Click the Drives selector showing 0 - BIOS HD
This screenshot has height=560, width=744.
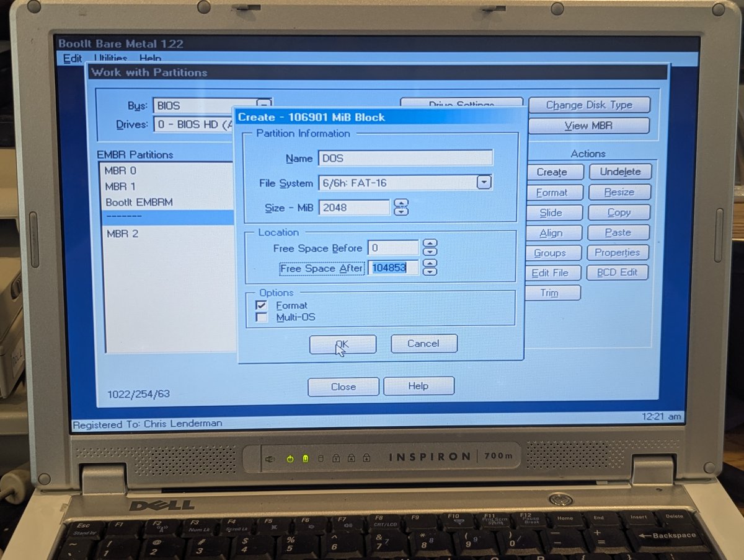point(193,125)
